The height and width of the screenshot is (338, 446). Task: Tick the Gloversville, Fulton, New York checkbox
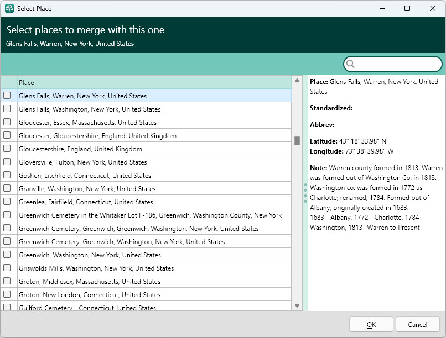(x=7, y=162)
